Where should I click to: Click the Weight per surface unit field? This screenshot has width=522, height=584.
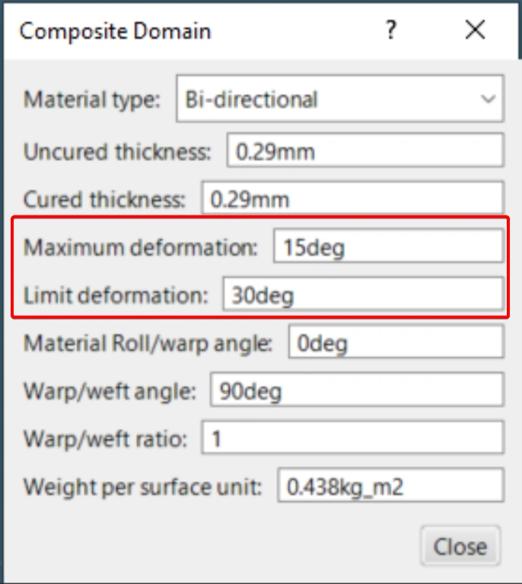(x=390, y=487)
